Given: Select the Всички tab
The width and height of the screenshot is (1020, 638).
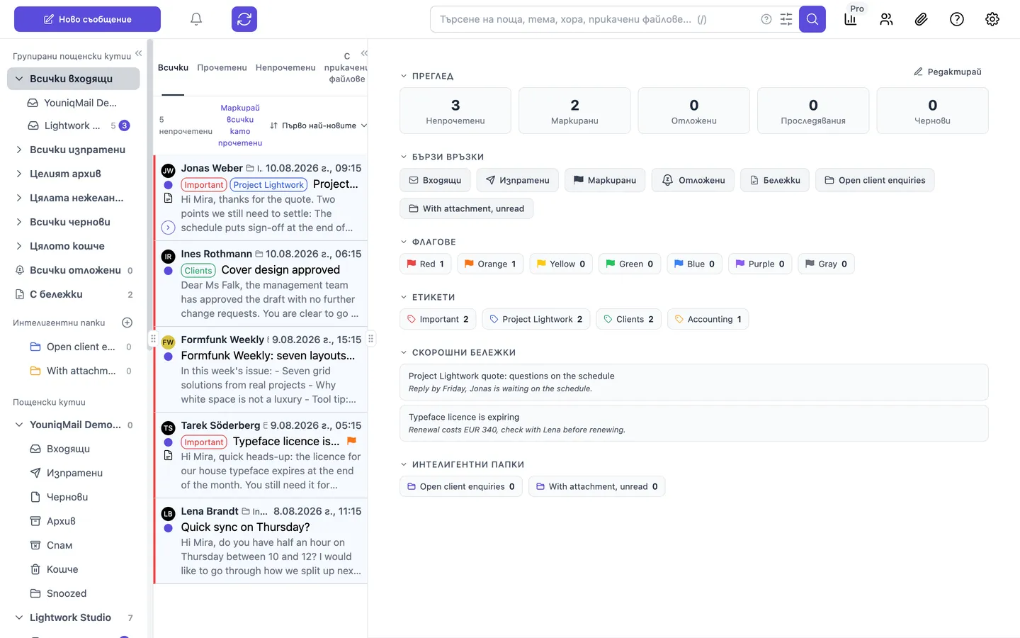Looking at the screenshot, I should pos(173,67).
